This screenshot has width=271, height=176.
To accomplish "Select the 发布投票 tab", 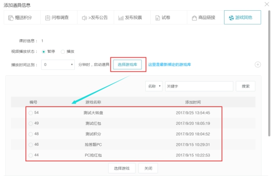I will [x=132, y=18].
